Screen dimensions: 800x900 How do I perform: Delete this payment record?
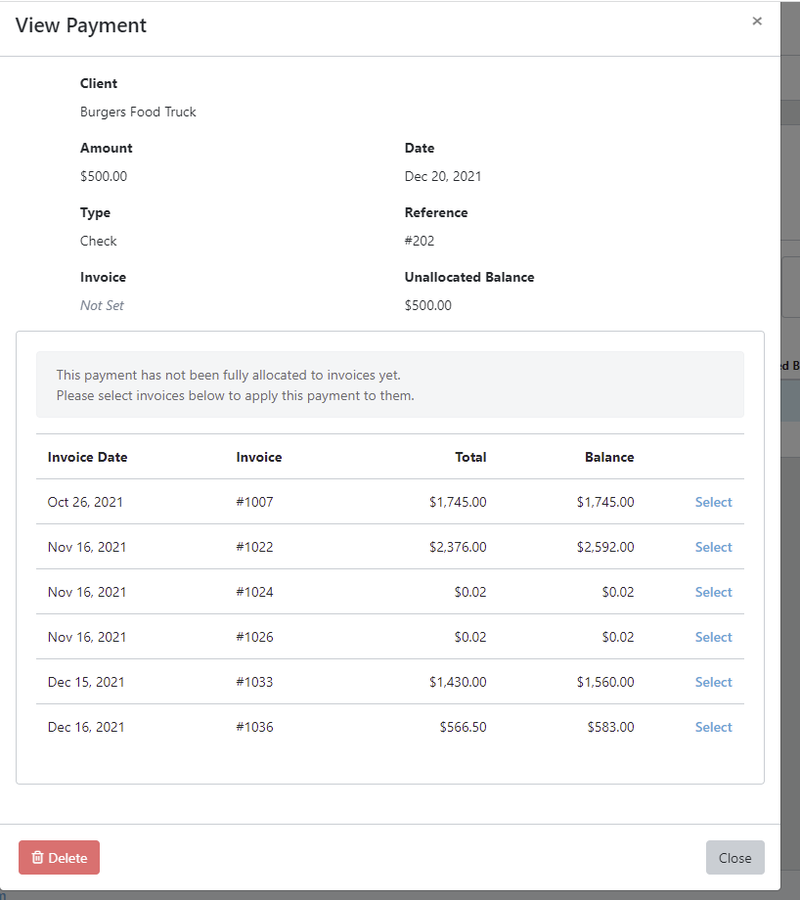(x=59, y=857)
